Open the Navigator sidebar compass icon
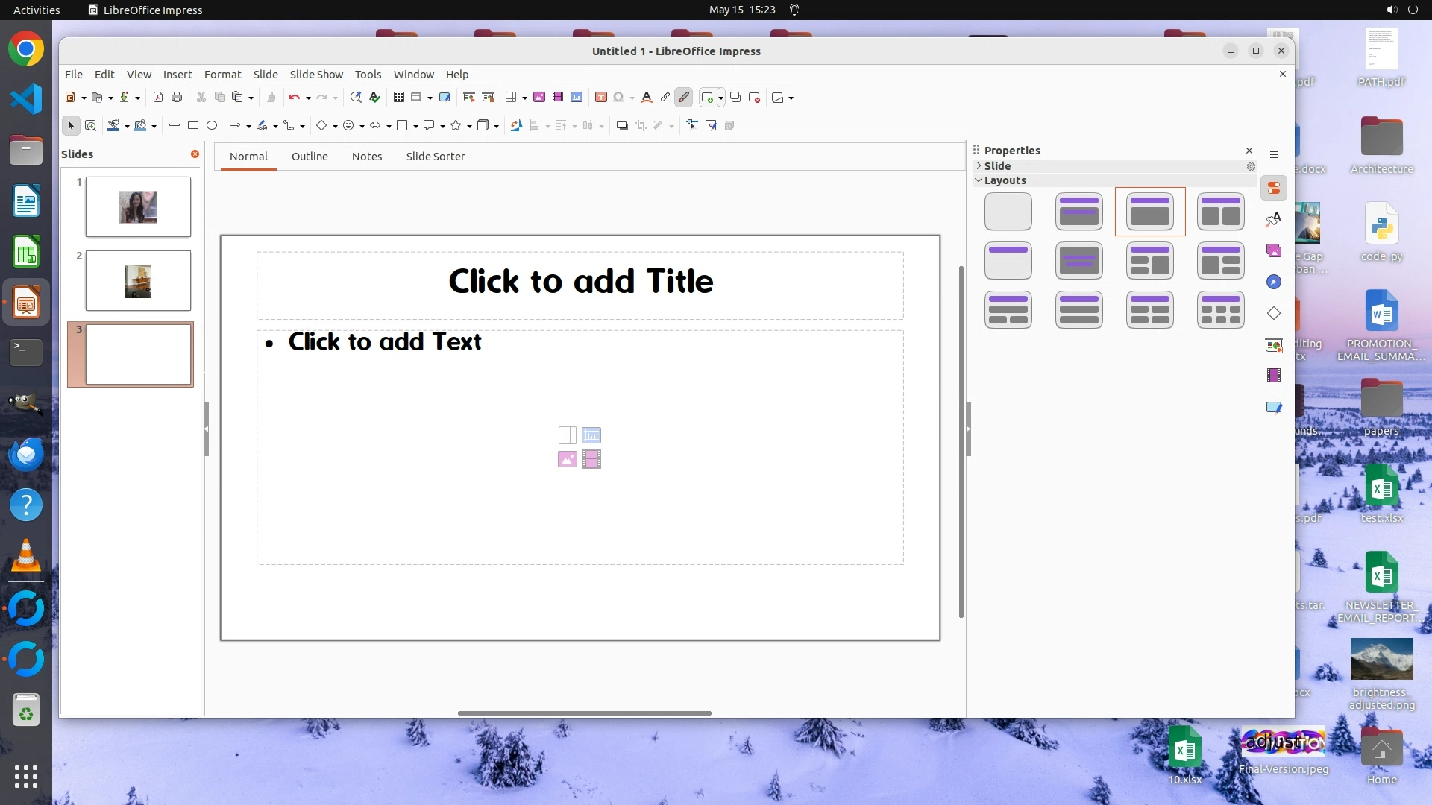The height and width of the screenshot is (805, 1432). [x=1274, y=282]
